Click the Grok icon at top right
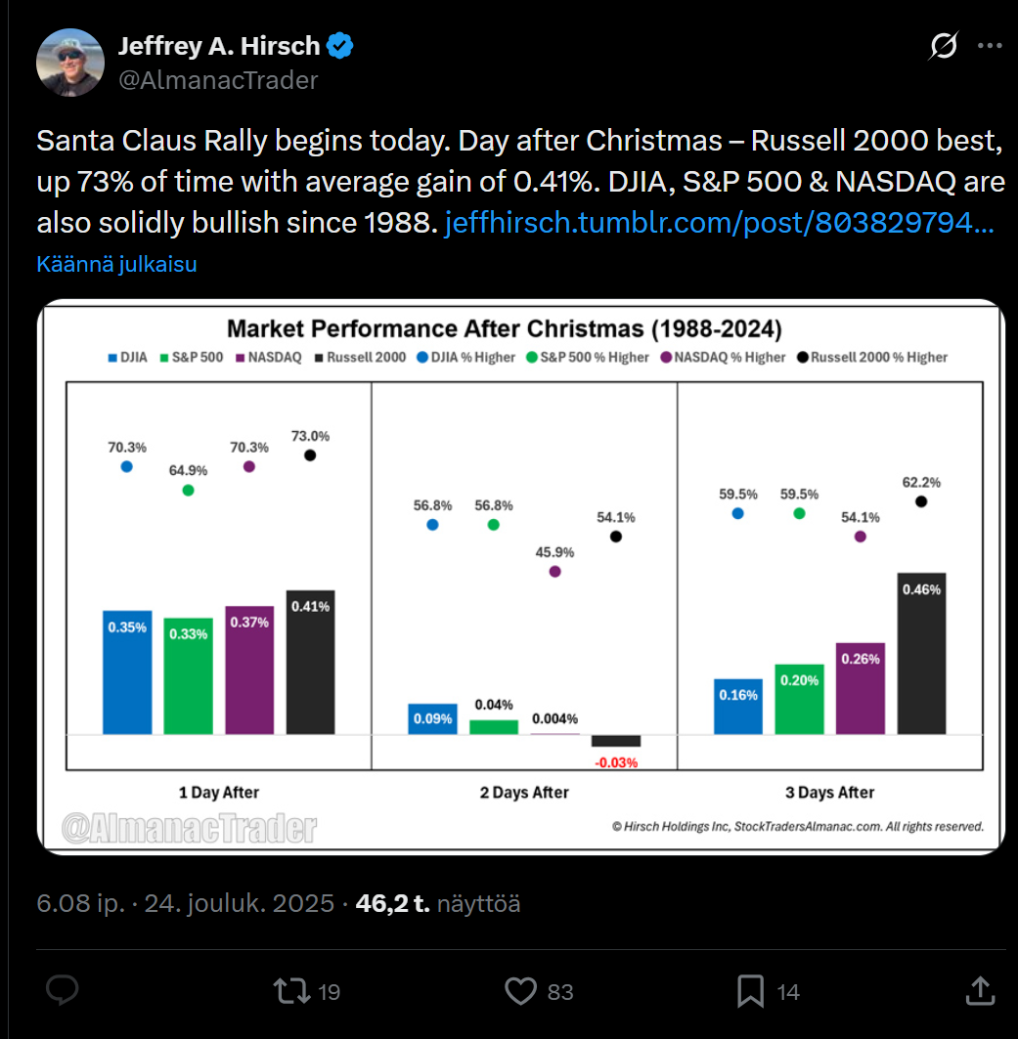Screen dimensions: 1018x1039 944,45
